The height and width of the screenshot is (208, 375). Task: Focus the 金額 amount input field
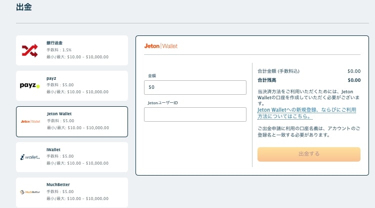point(195,87)
